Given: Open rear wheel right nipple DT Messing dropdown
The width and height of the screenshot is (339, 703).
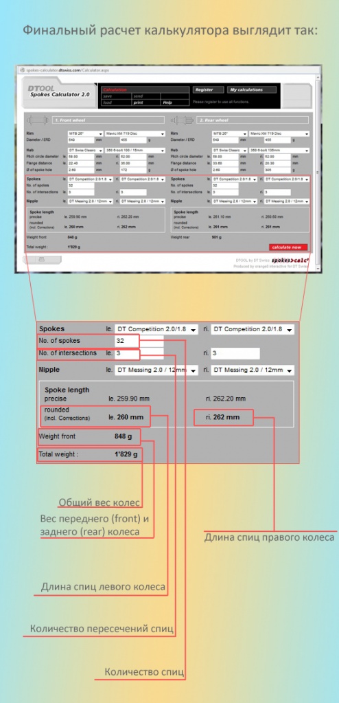Looking at the screenshot, I should [287, 201].
